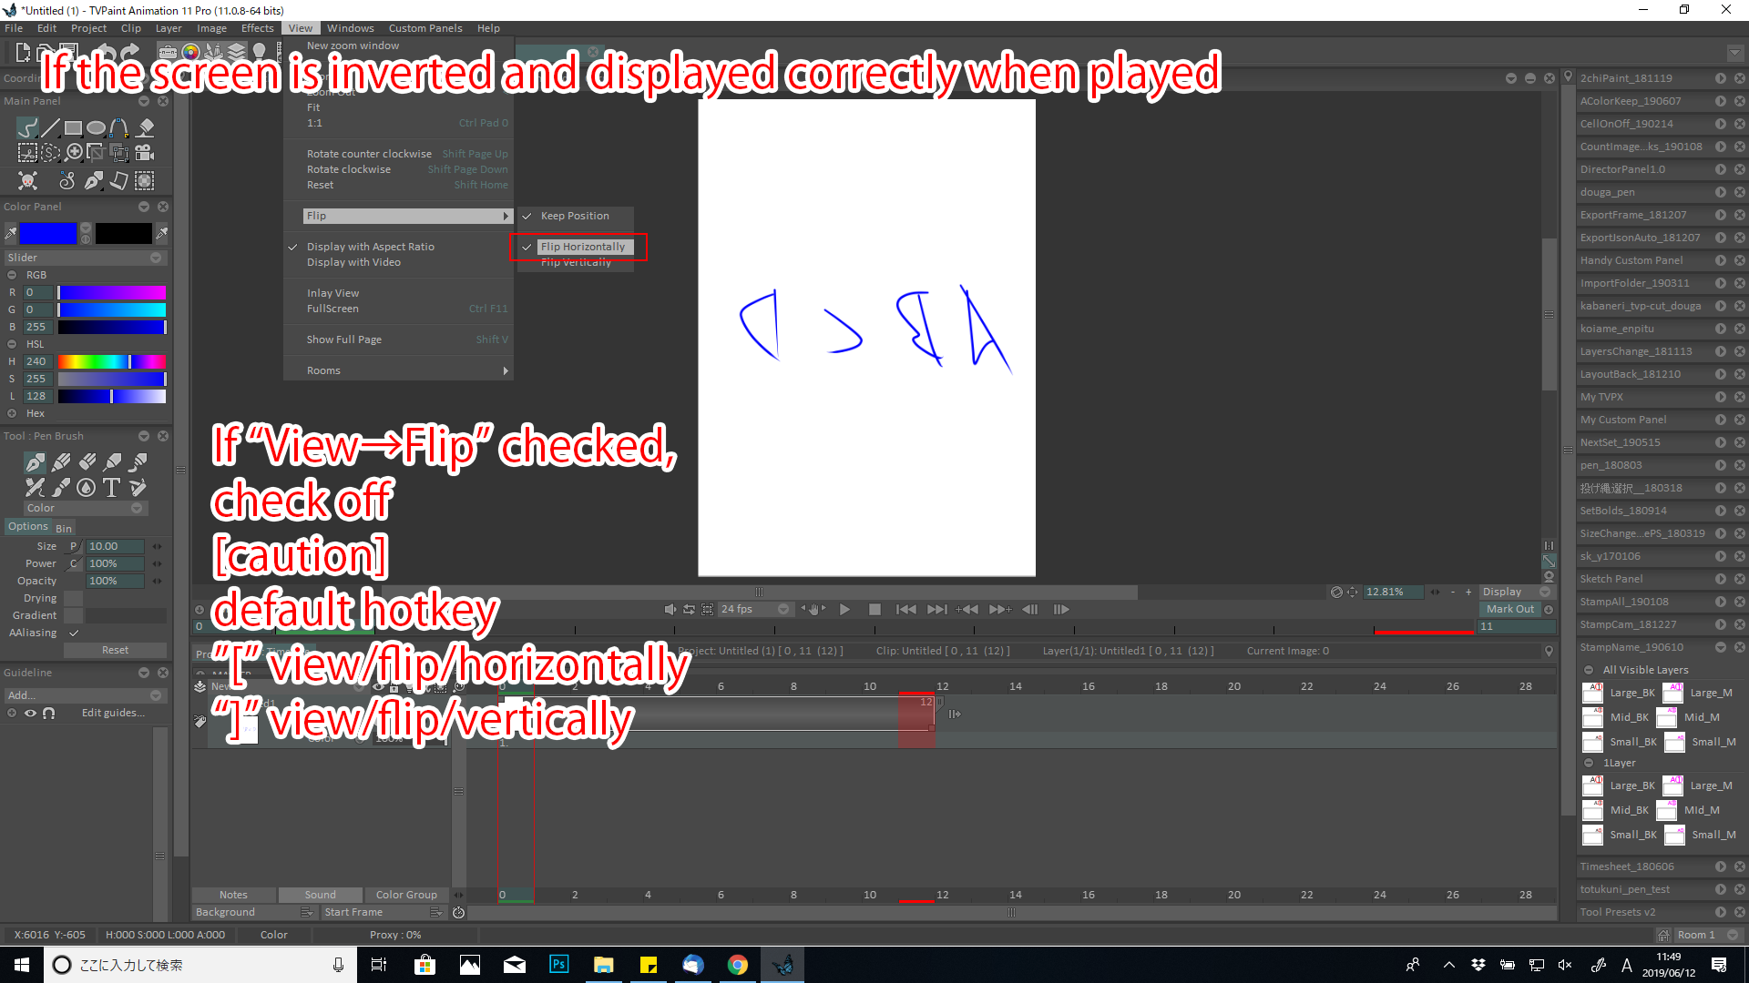Open the color wheel panel from toolbar
Screen dimensions: 1749x983
click(190, 52)
